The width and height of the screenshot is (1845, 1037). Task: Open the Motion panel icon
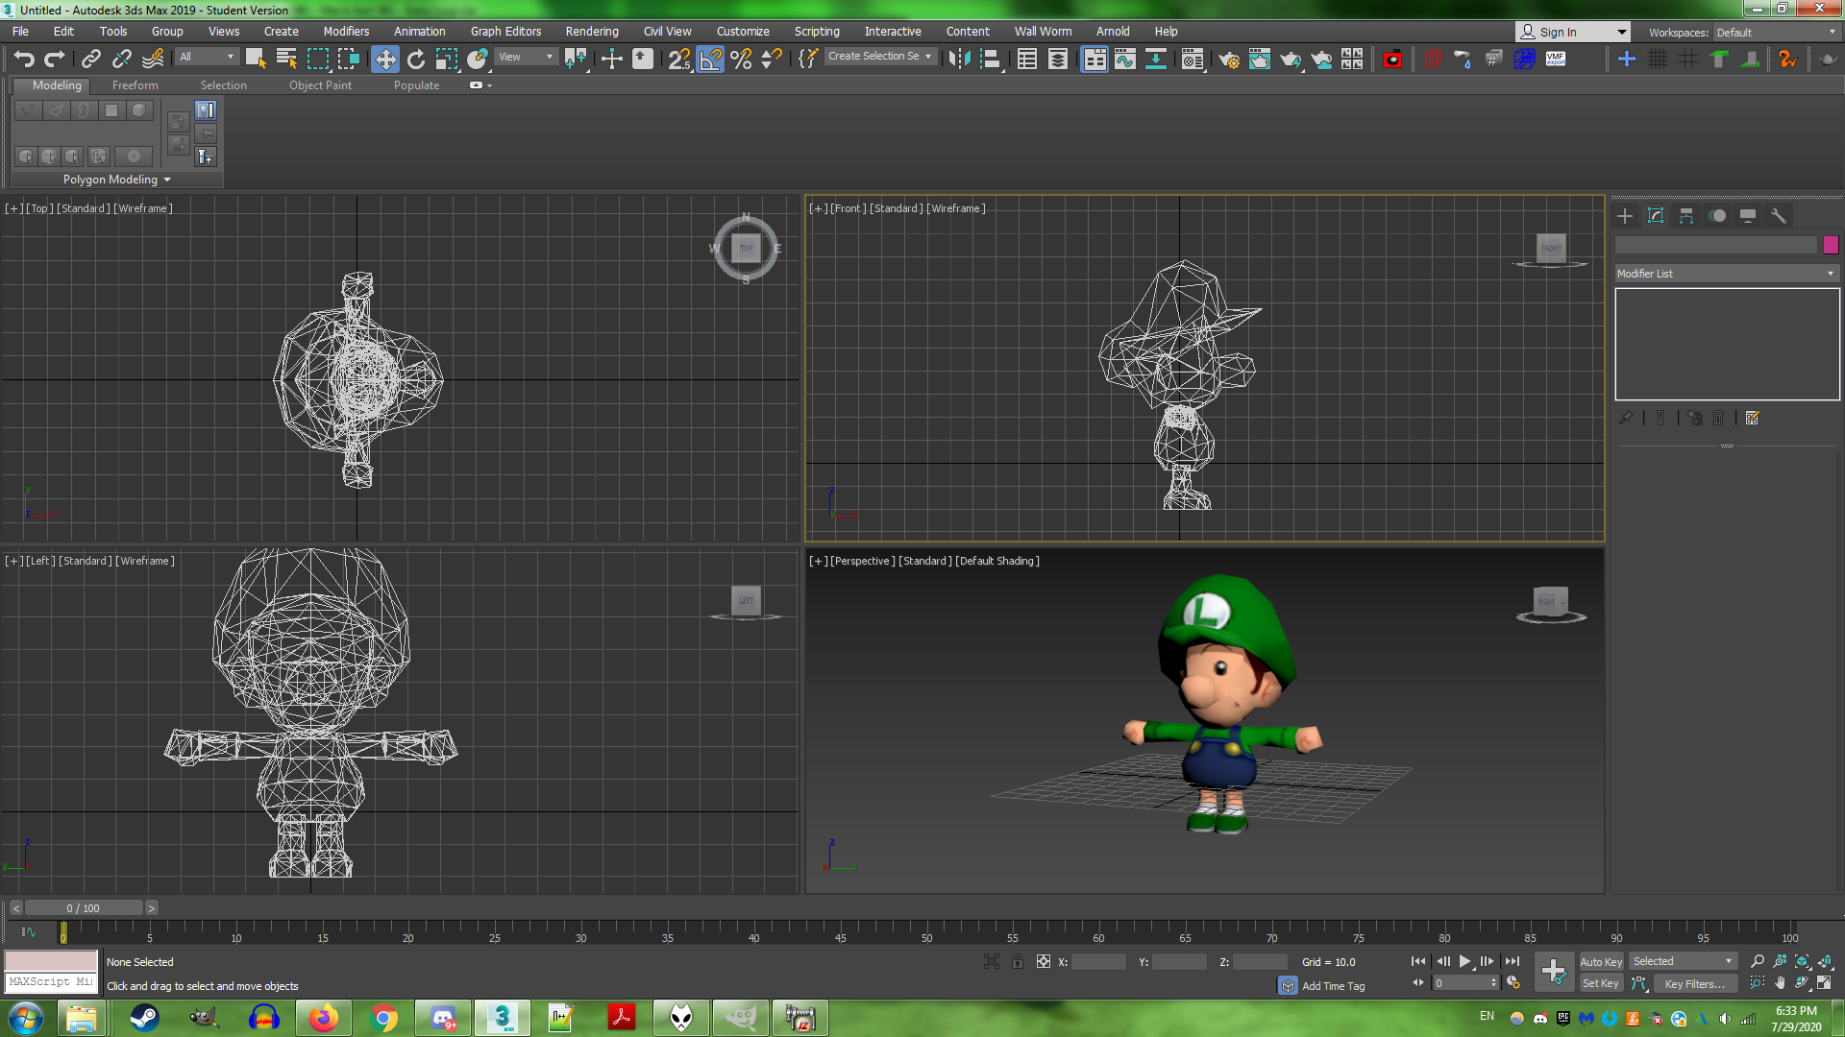point(1717,216)
